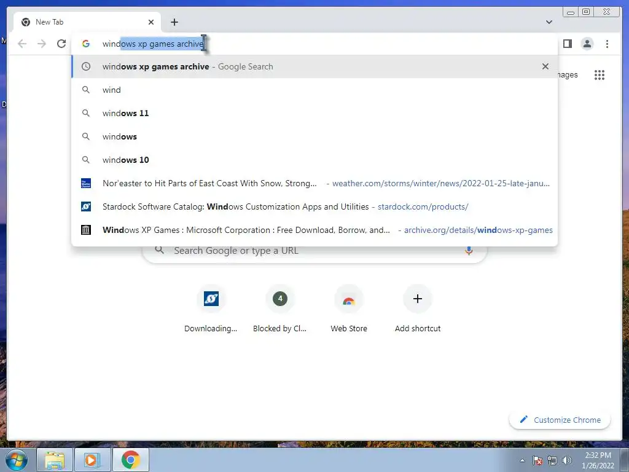The width and height of the screenshot is (629, 472).
Task: Open the Stardock Software Catalog suggestion
Action: [x=314, y=206]
